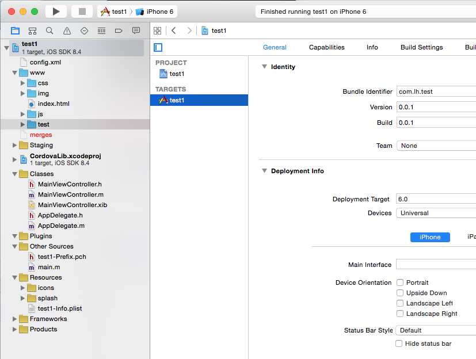This screenshot has height=359, width=476.
Task: Click test1 in the jump bar
Action: tap(214, 30)
